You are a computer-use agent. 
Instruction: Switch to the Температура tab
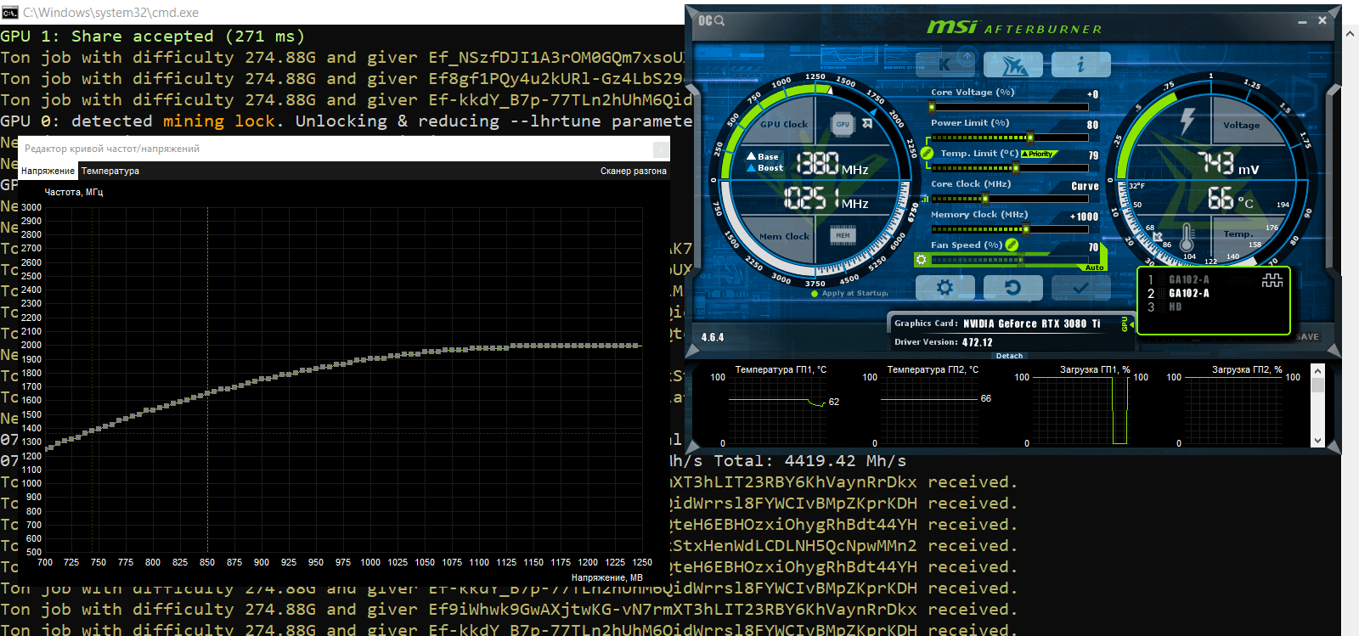(110, 171)
